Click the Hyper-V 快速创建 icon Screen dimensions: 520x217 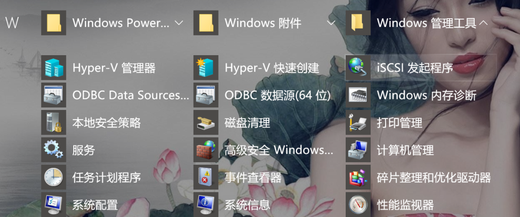tap(206, 68)
